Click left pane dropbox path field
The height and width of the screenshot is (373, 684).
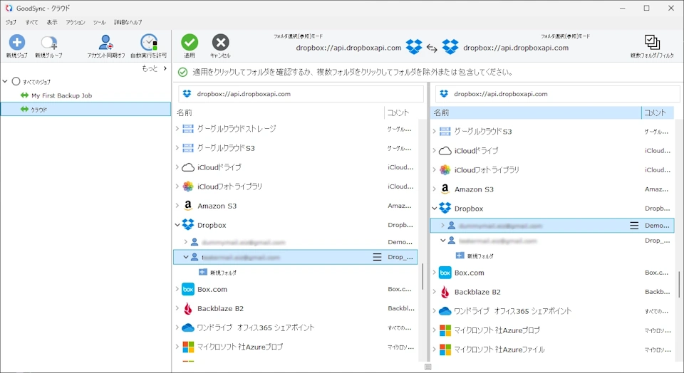[301, 94]
